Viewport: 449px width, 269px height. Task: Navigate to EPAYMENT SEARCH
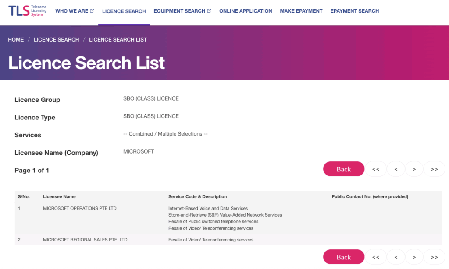pyautogui.click(x=354, y=11)
